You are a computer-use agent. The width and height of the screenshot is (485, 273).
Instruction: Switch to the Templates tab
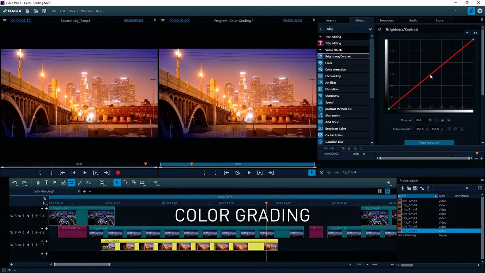387,20
